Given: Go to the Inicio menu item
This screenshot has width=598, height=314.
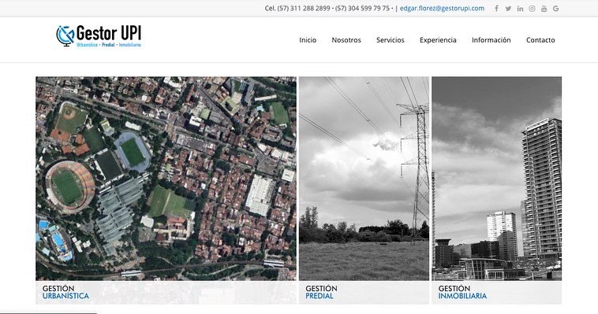Looking at the screenshot, I should (x=308, y=40).
